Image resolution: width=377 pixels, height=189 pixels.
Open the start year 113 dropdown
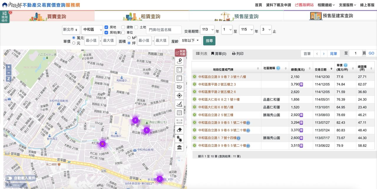coord(207,29)
